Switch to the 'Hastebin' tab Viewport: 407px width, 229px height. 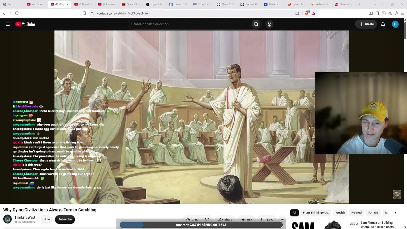pos(273,4)
